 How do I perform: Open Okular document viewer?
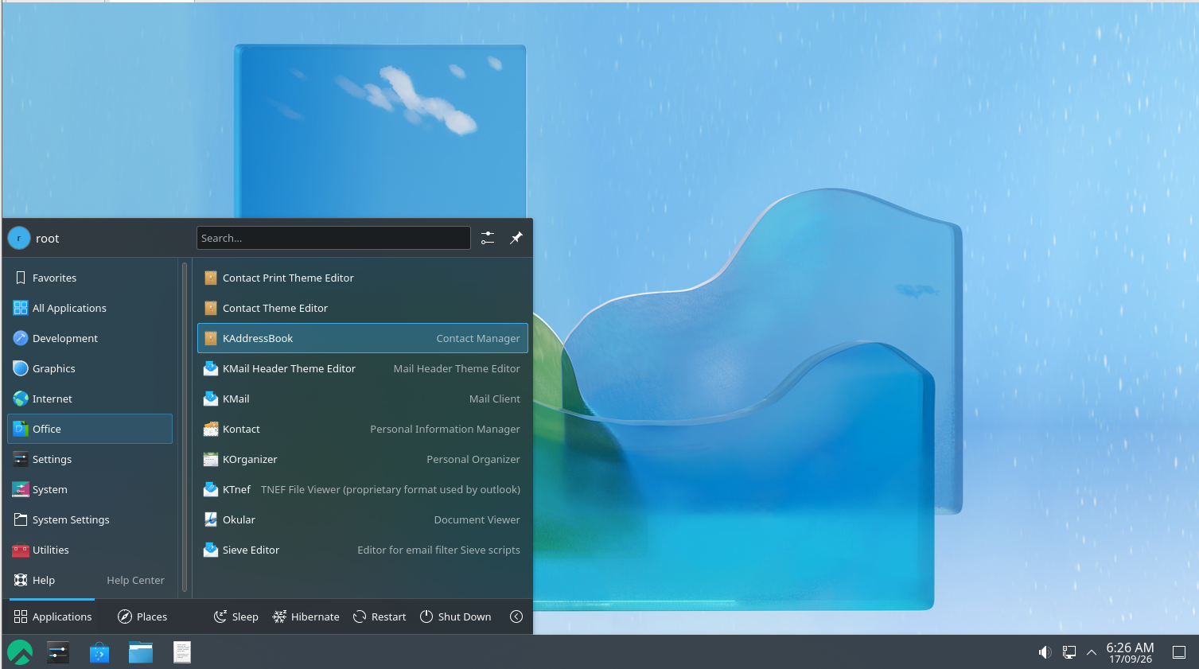(x=362, y=519)
